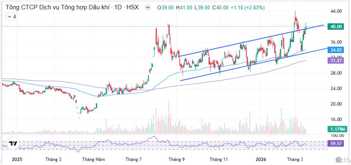Click the 31.27 purple moving average label
Screen dimensions: 351x165
pos(336,60)
